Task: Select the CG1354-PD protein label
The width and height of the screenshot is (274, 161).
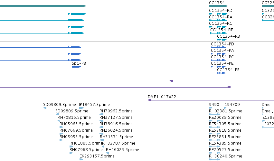Action: (222, 44)
